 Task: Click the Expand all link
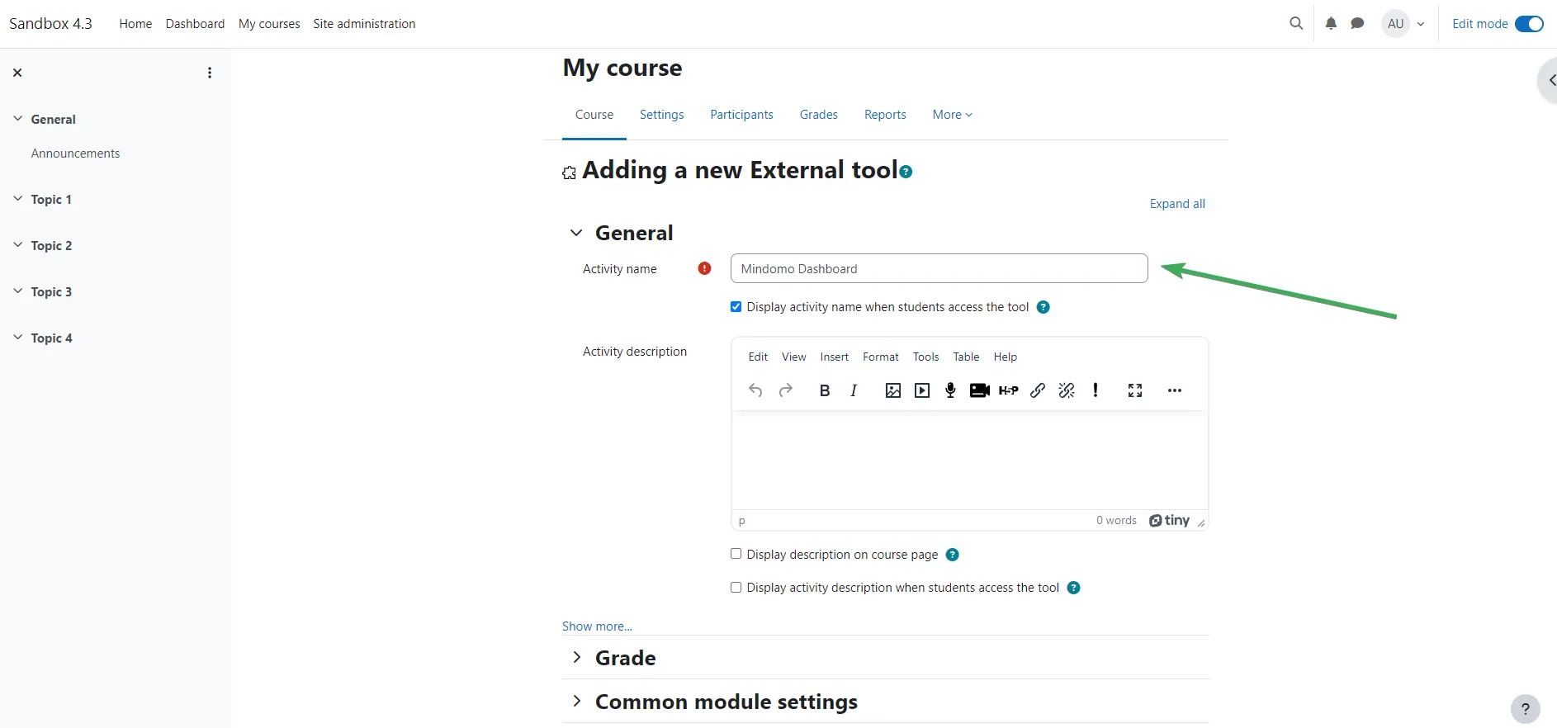tap(1176, 204)
